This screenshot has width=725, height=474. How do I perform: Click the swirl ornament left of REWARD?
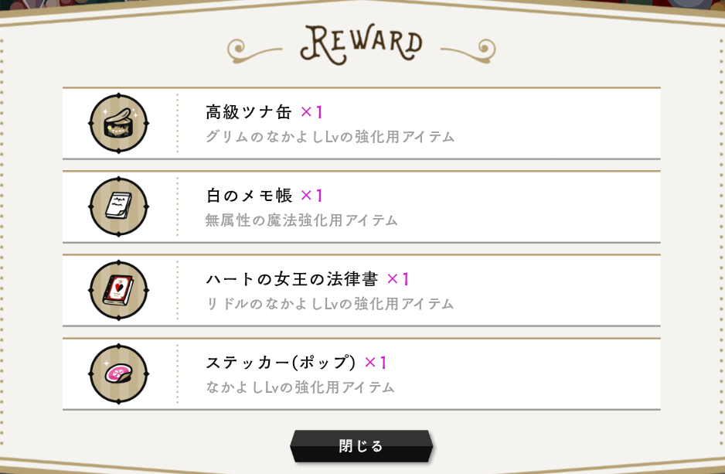pyautogui.click(x=255, y=49)
